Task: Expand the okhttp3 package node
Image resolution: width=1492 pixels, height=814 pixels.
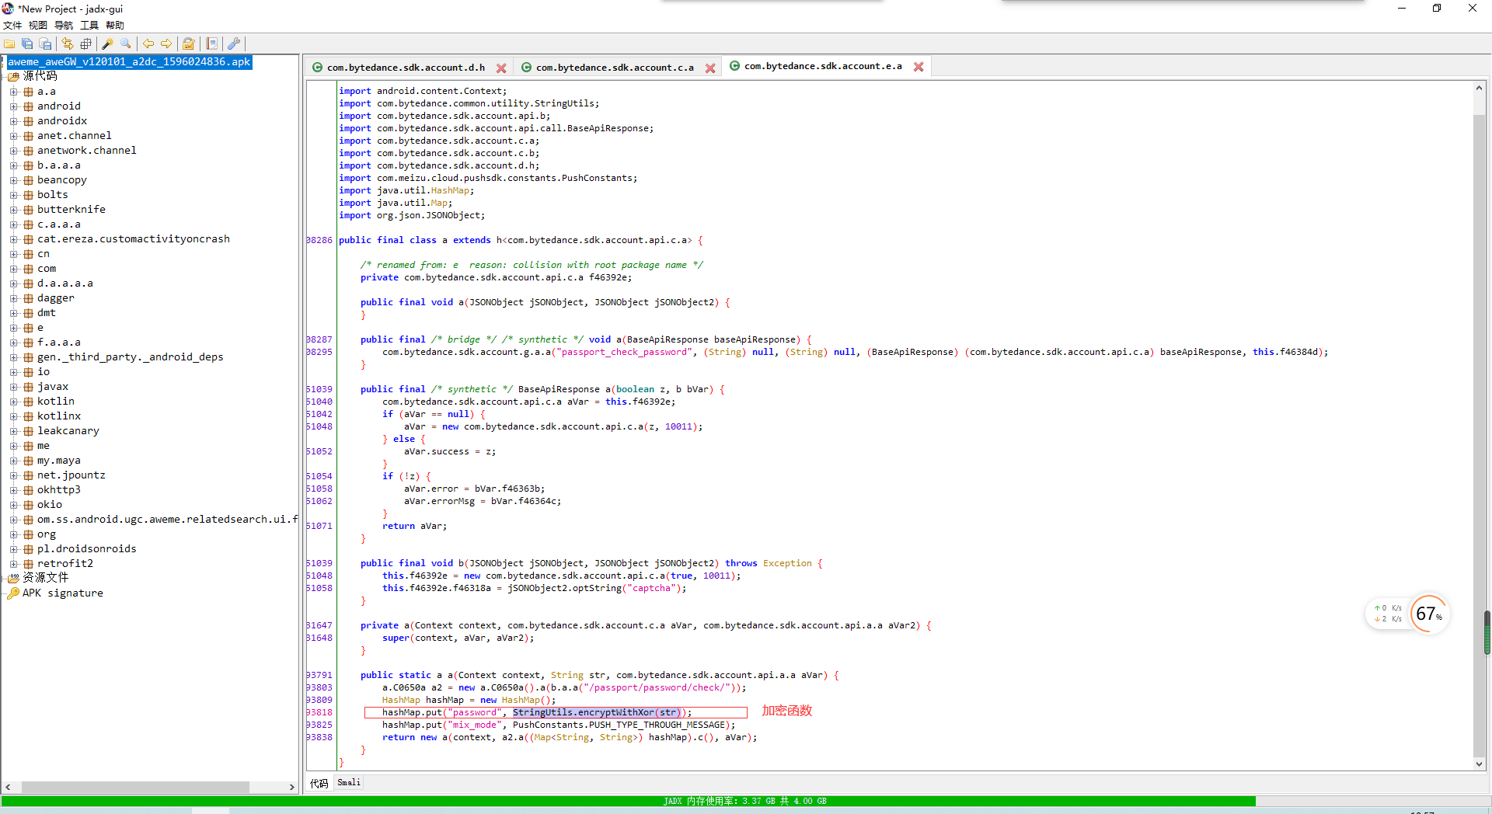Action: (x=13, y=490)
